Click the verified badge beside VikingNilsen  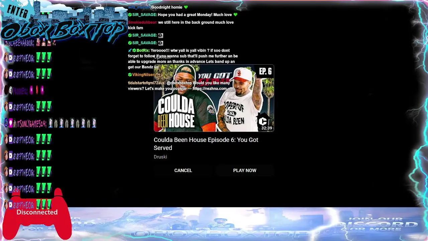(x=130, y=75)
